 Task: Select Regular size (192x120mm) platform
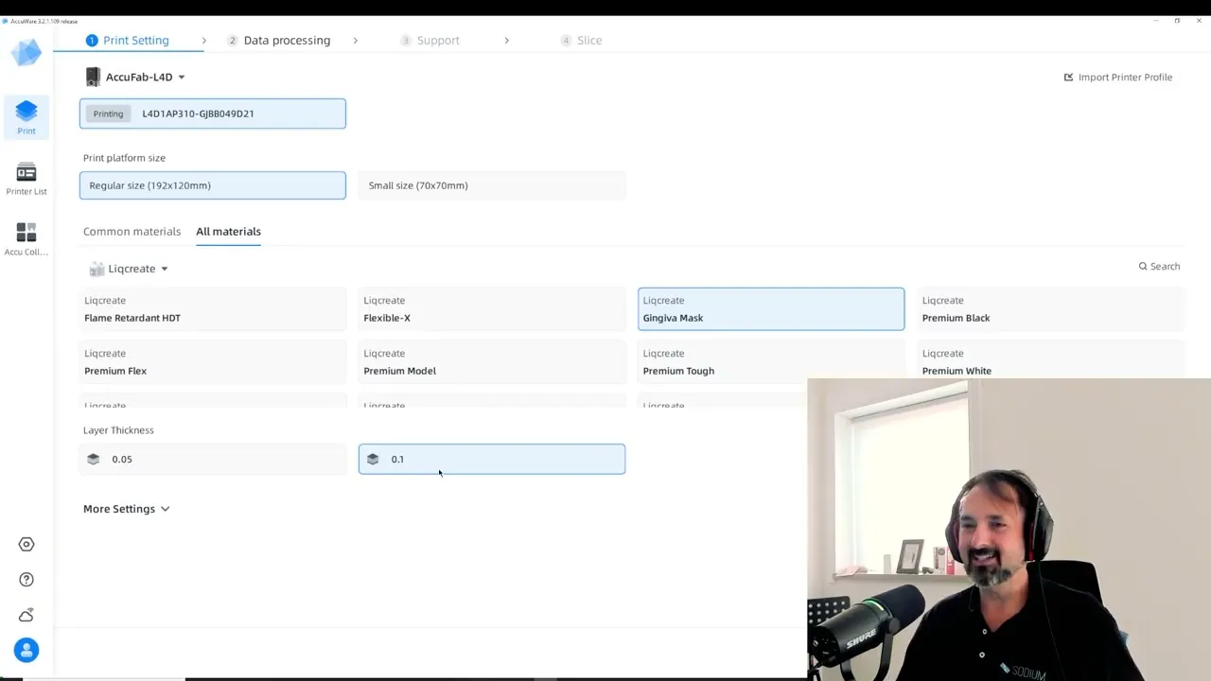[x=213, y=185]
